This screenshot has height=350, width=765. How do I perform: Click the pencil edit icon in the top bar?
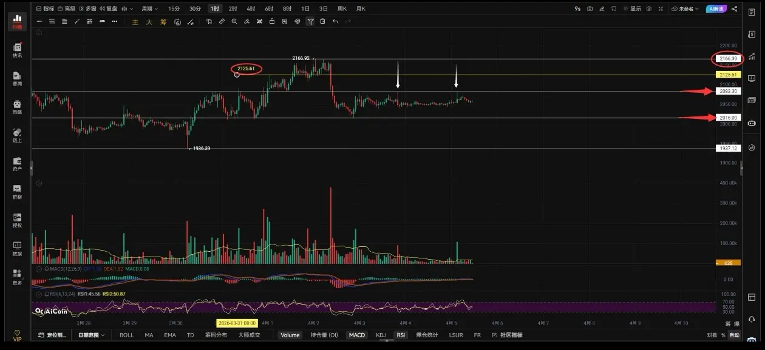[602, 8]
